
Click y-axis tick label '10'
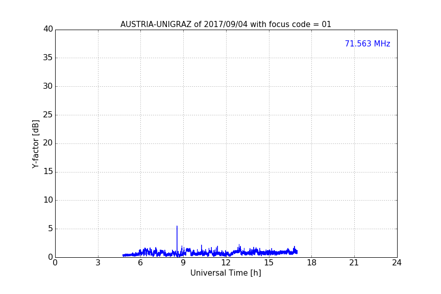48,200
